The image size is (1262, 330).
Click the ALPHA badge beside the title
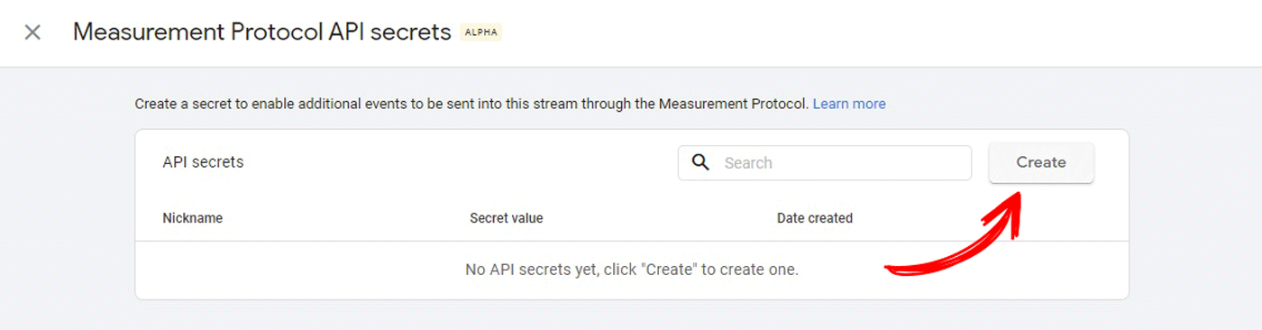coord(480,32)
